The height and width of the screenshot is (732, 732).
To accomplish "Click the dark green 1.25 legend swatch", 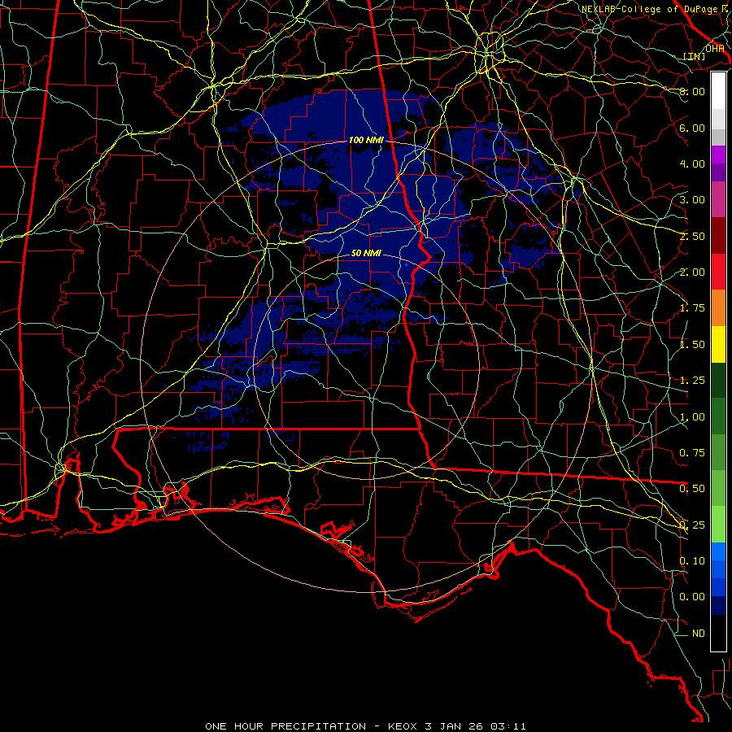I will pyautogui.click(x=718, y=380).
